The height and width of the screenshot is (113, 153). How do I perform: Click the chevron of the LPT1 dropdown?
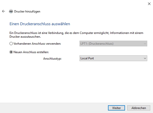pos(145,44)
